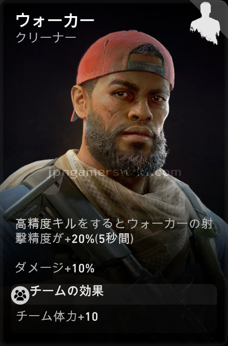Select the ウォーカー card title
Screen dimensions: 228x346
(x=55, y=21)
